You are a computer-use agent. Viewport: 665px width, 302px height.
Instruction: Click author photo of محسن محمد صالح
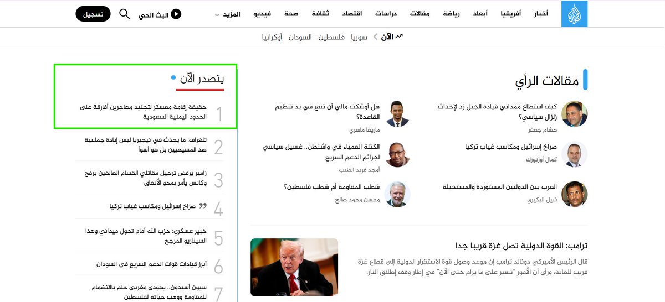[x=397, y=194]
